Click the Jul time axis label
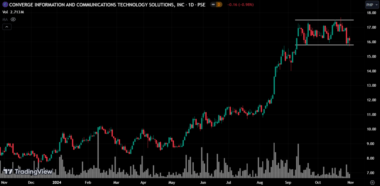Image resolution: width=380 pixels, height=186 pixels. click(x=228, y=182)
